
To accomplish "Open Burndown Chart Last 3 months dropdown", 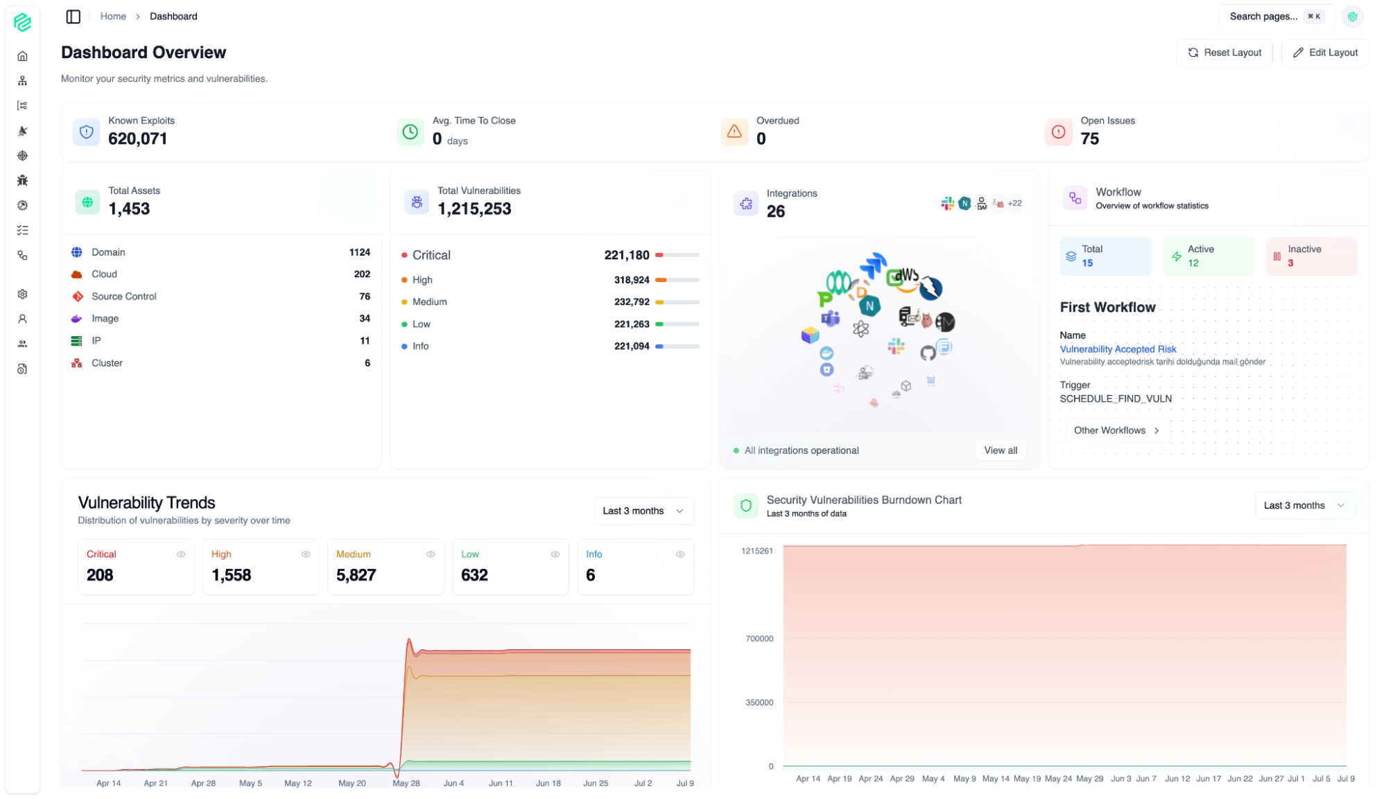I will [1303, 505].
